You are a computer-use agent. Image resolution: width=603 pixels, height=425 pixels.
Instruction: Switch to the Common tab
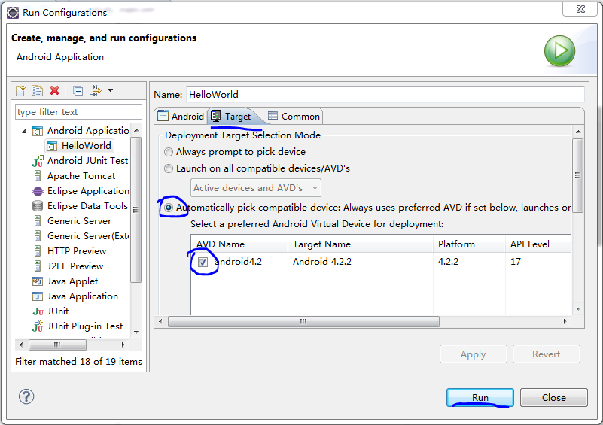294,117
